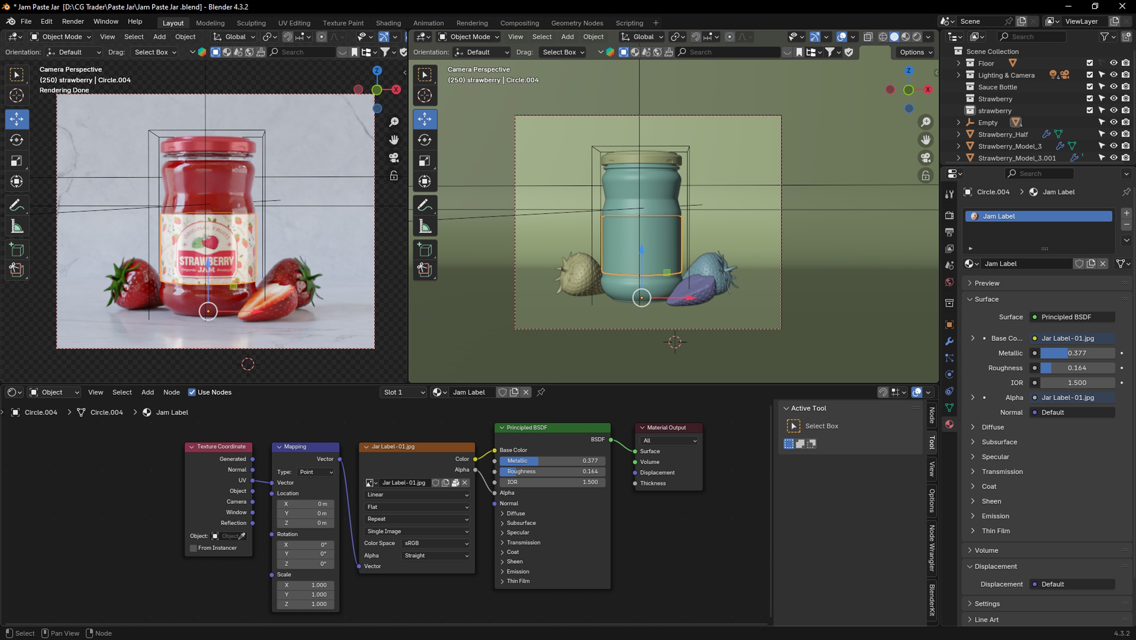This screenshot has height=640, width=1136.
Task: Add a new material slot with plus button
Action: point(1126,213)
